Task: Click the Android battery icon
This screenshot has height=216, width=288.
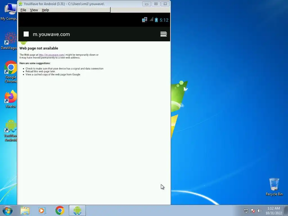Action: [156, 20]
